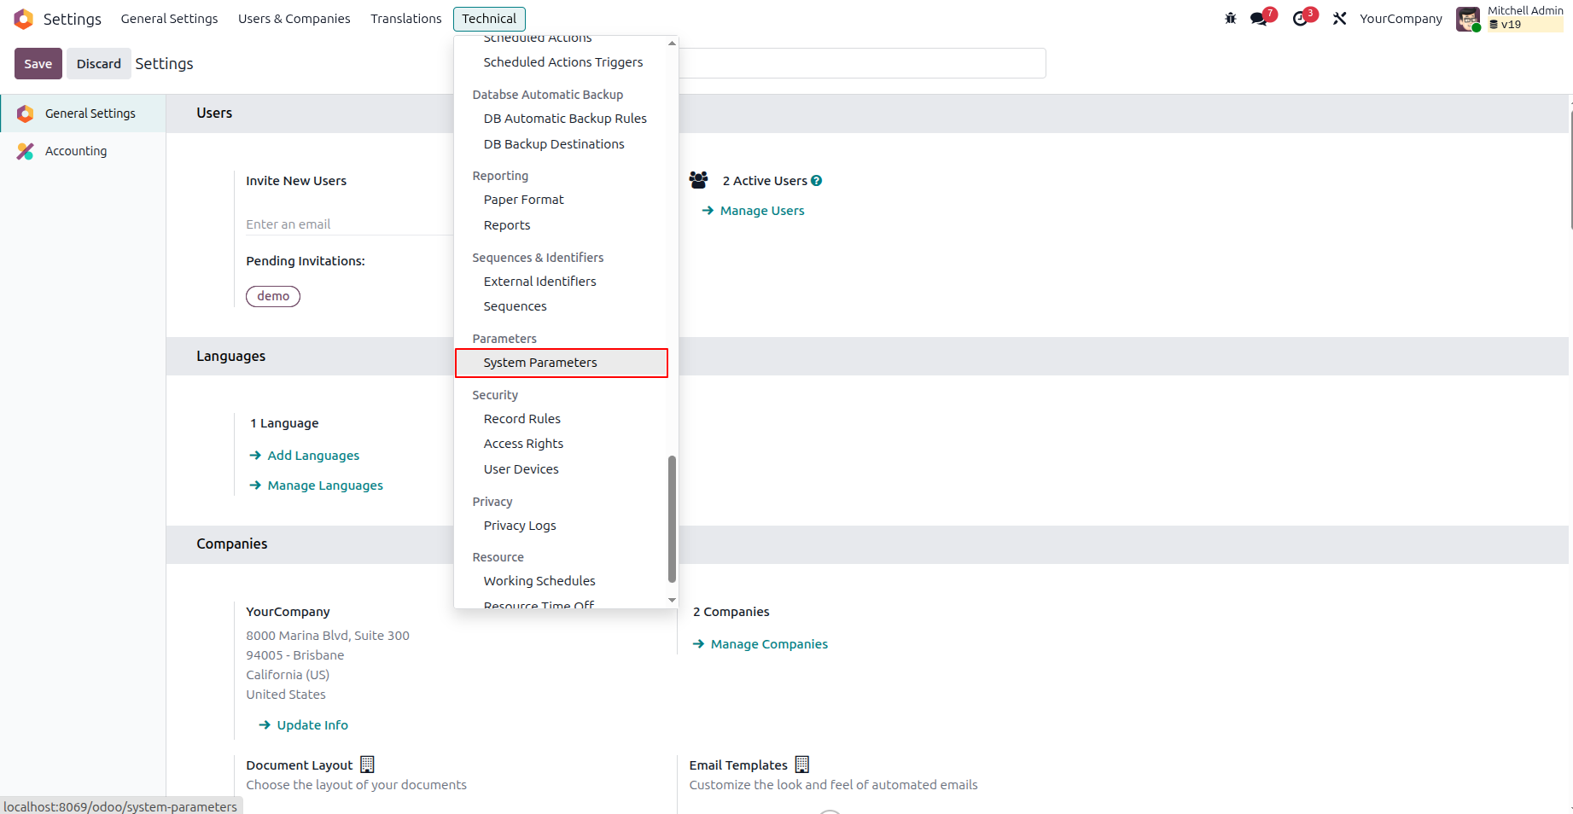Click the Enter an email field

(x=349, y=224)
